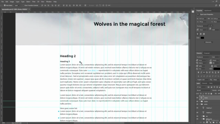
Task: Open Normal blend mode dropdown
Action: 204,90
